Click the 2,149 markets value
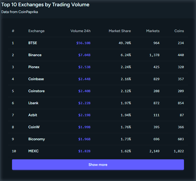Screen dimensions: 196x181 pyautogui.click(x=154, y=151)
